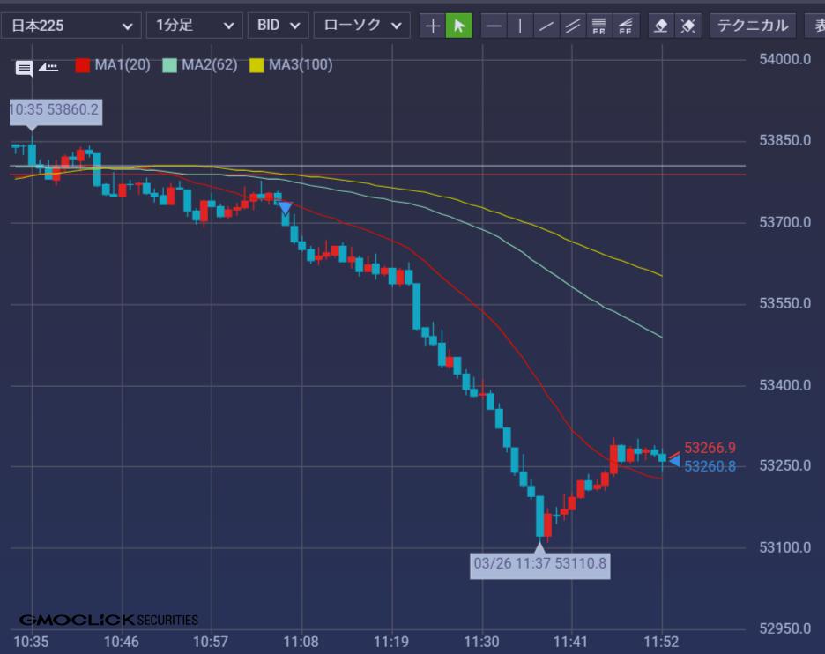825x654 pixels.
Task: Choose the trend line drawing tool
Action: (546, 26)
